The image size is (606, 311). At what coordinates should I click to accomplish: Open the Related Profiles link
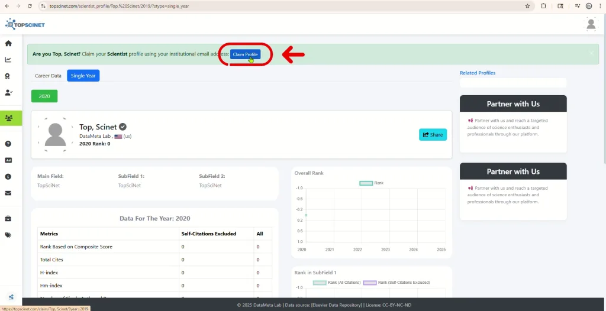tap(478, 73)
